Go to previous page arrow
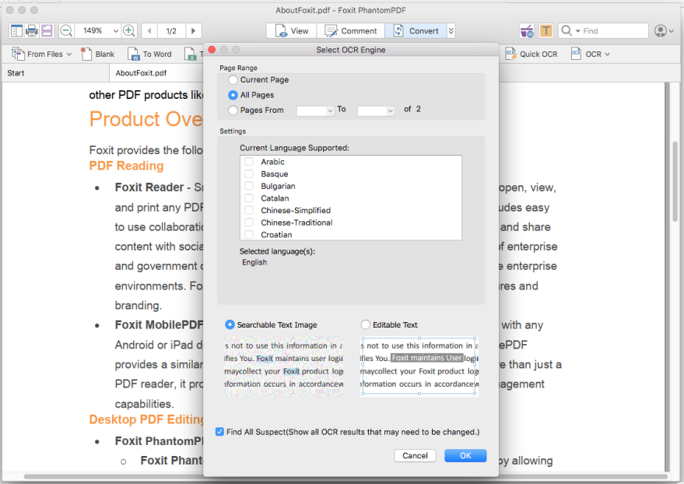The image size is (684, 484). point(149,30)
